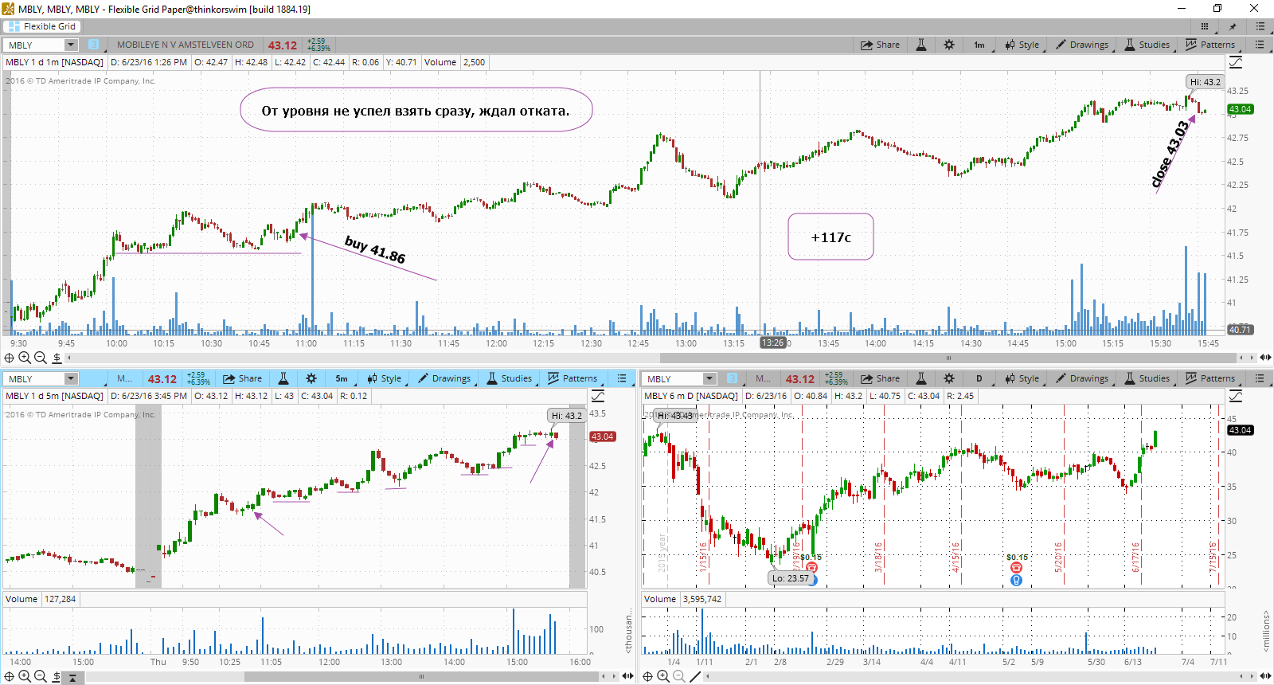1274x685 pixels.
Task: Open list options icon in daily chart
Action: 1260,378
